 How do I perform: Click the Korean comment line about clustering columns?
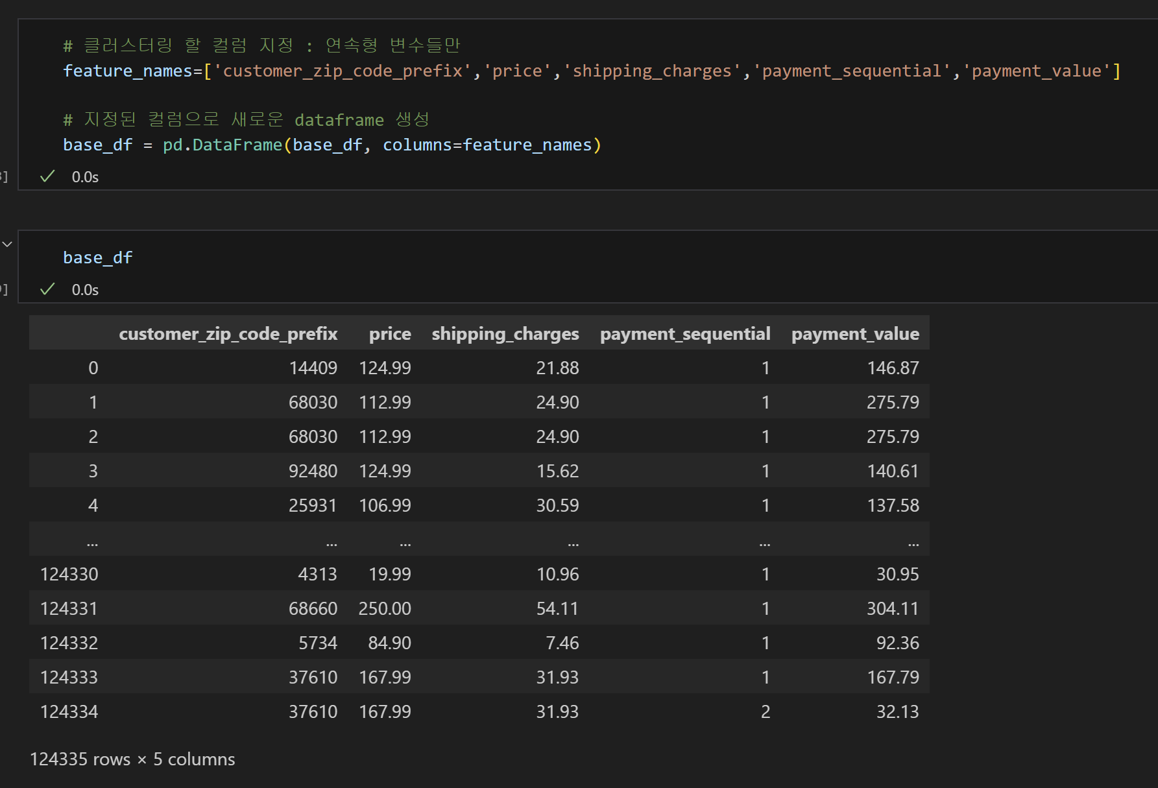pyautogui.click(x=261, y=45)
